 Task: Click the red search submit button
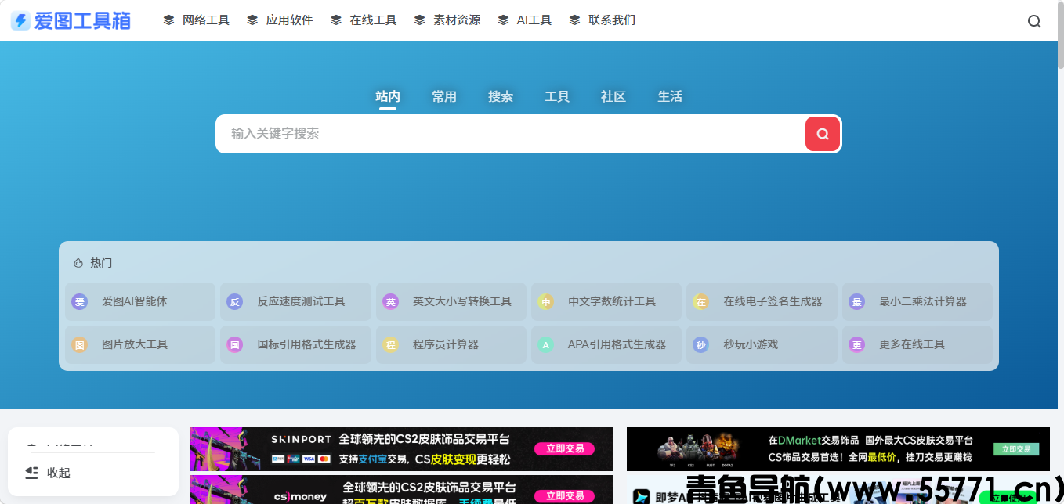coord(823,134)
